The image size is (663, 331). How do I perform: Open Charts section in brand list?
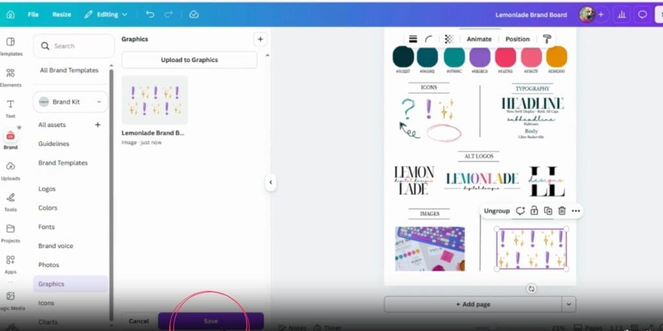(48, 322)
